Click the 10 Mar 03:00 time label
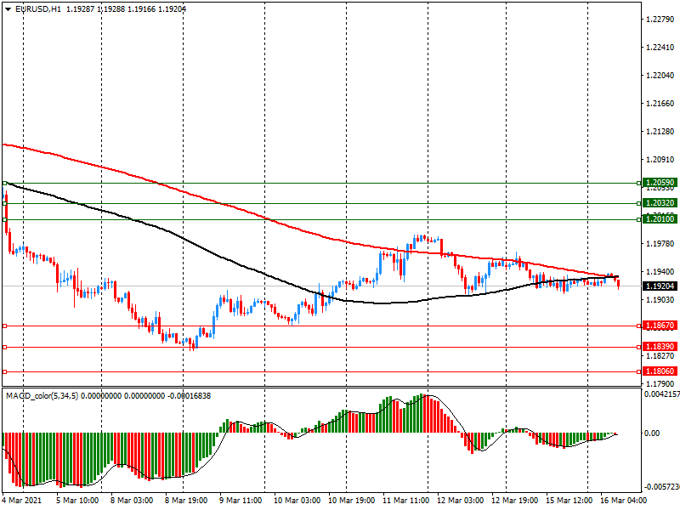 click(x=297, y=501)
